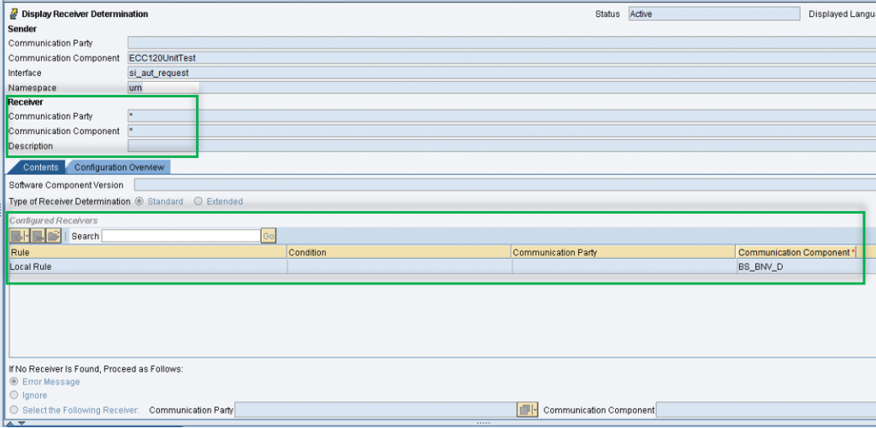
Task: Click the Condition column header
Action: pos(399,252)
